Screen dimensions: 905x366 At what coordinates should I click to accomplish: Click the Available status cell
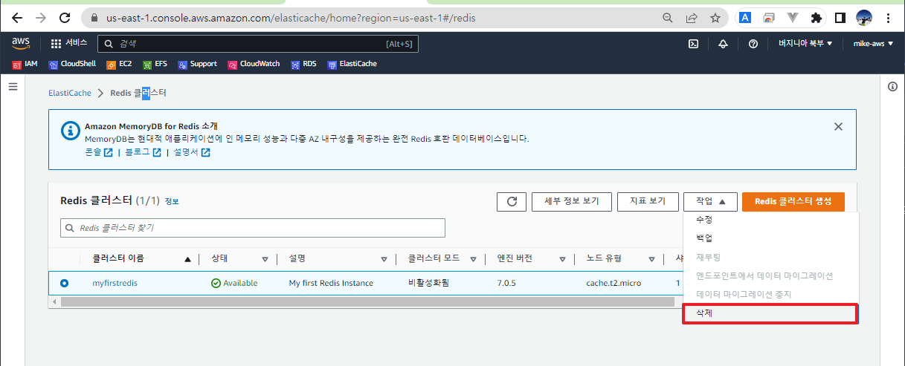pos(234,283)
